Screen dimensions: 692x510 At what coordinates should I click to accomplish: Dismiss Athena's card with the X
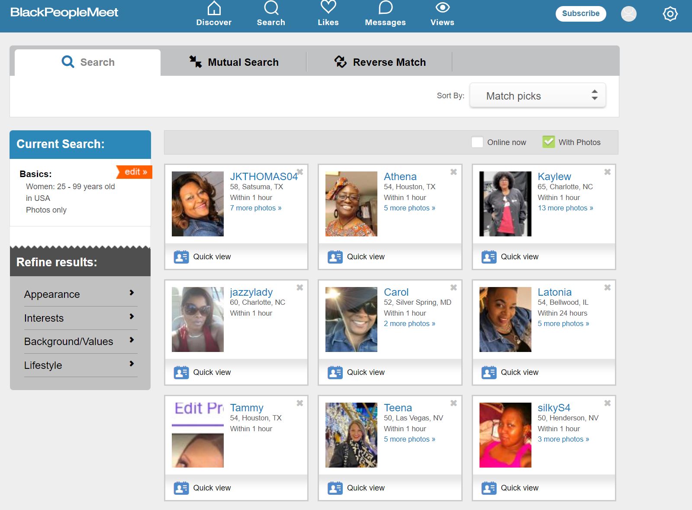[x=454, y=172]
